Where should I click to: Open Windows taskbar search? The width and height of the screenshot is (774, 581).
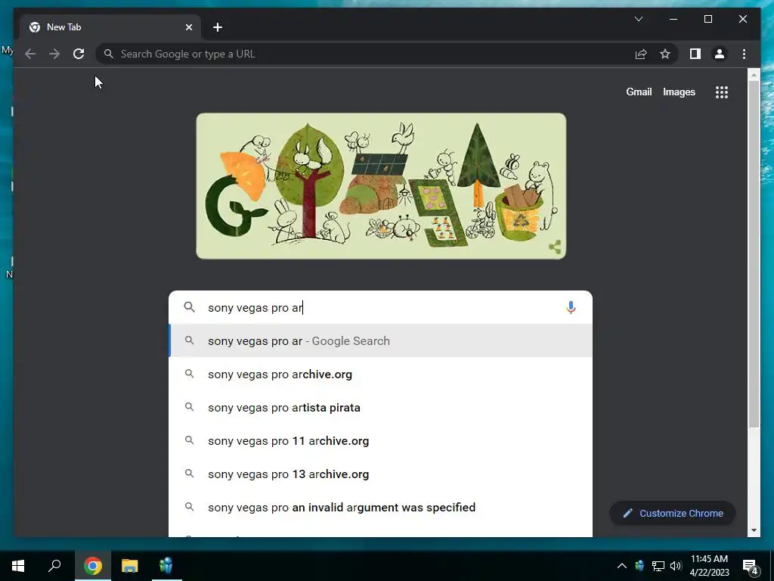[54, 566]
